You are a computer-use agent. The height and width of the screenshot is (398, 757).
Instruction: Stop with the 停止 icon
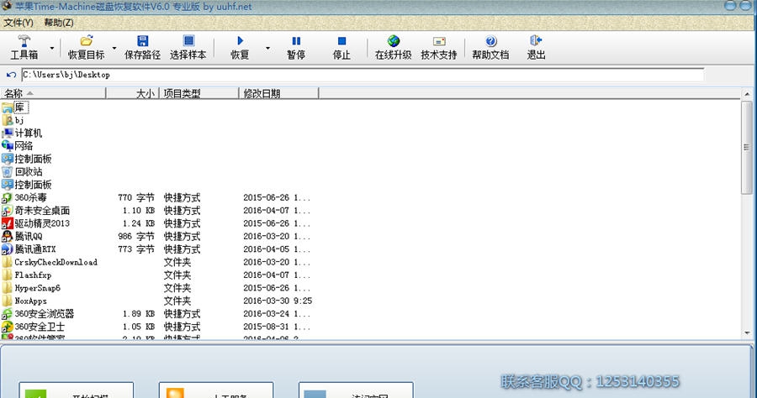[341, 41]
